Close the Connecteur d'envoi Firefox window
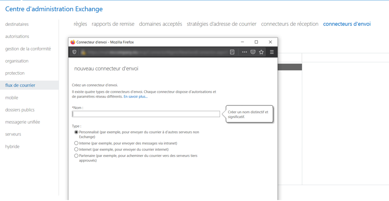This screenshot has height=201, width=389. 270,42
